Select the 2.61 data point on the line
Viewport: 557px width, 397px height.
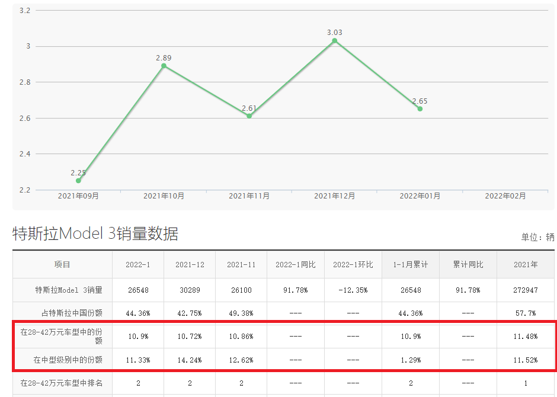pyautogui.click(x=249, y=116)
